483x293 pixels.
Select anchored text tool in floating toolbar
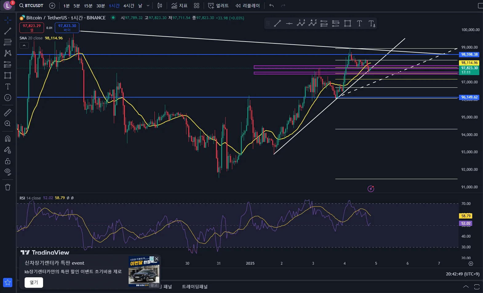(x=372, y=23)
